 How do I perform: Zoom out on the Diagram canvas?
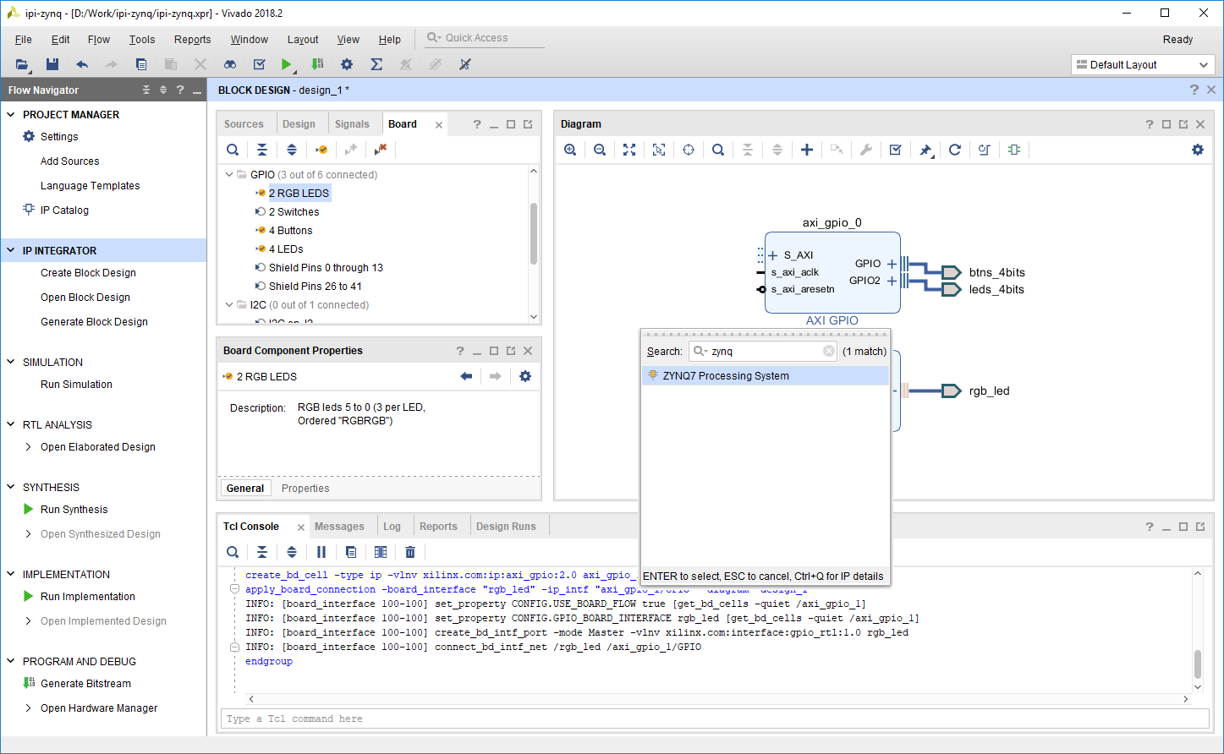(600, 150)
